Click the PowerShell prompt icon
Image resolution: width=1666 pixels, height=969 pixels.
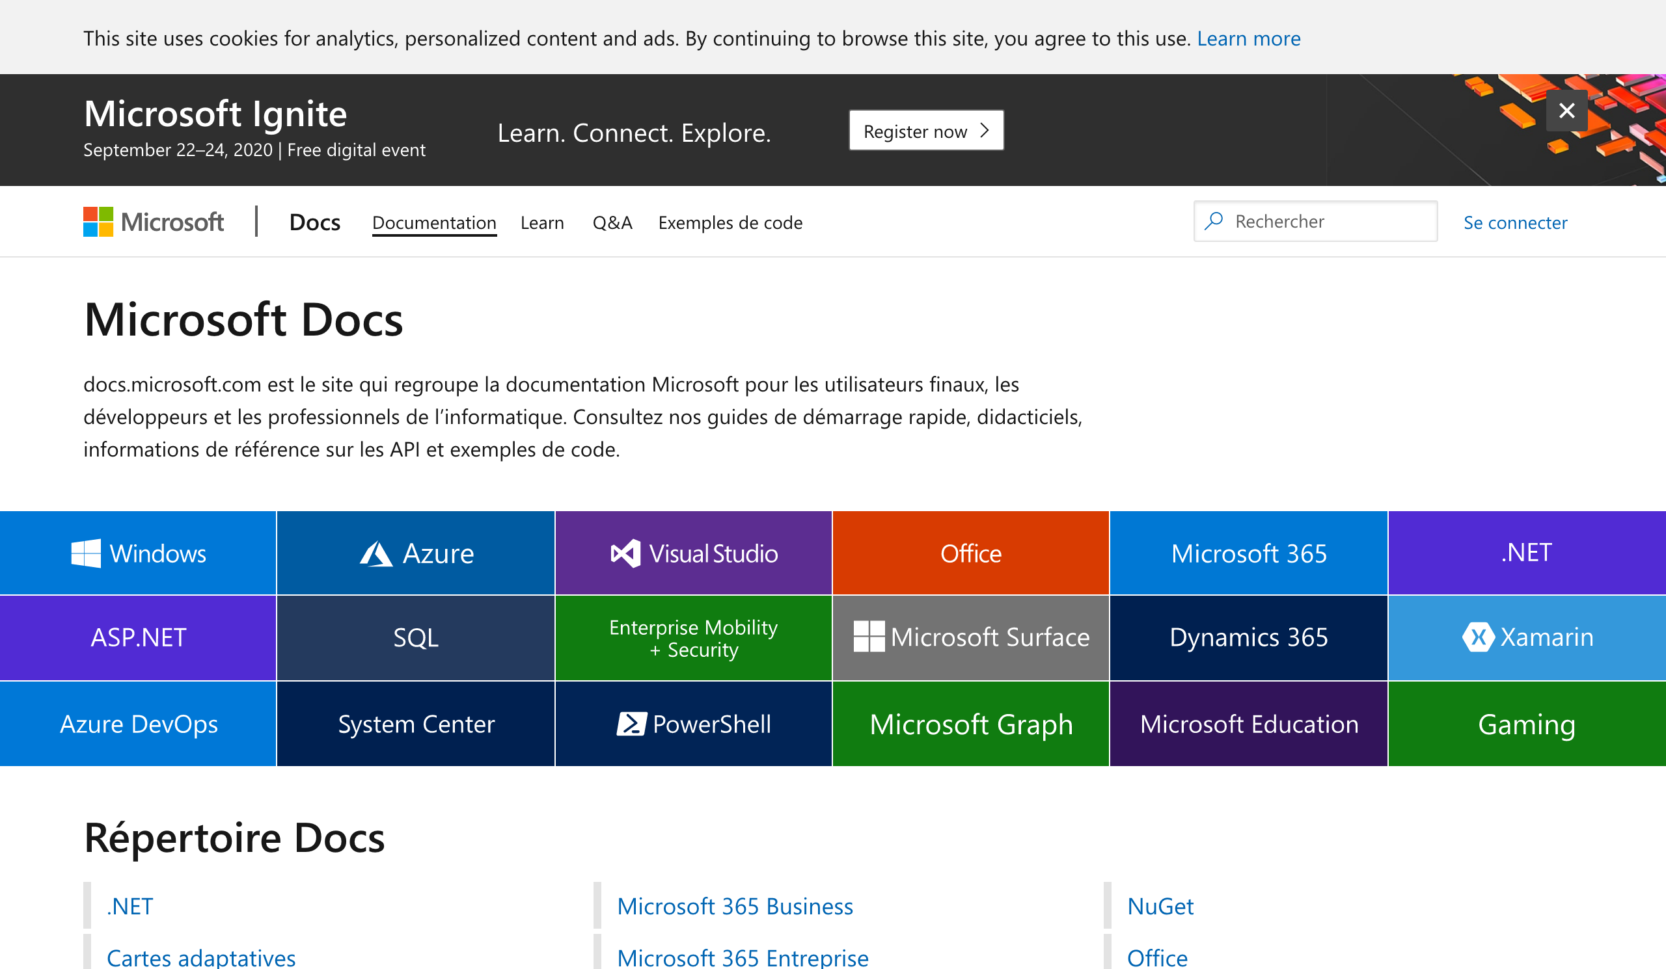click(631, 724)
